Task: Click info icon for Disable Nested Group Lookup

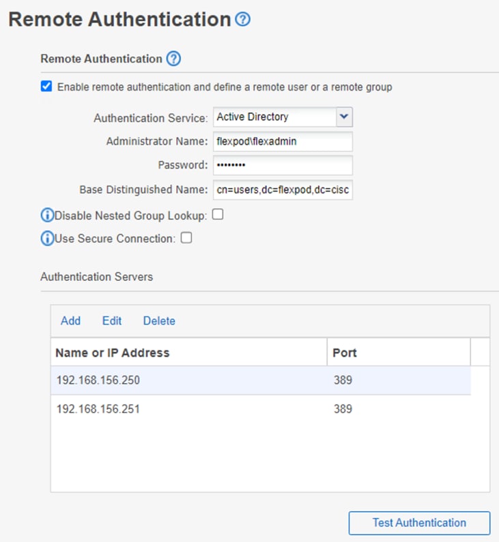Action: coord(47,215)
